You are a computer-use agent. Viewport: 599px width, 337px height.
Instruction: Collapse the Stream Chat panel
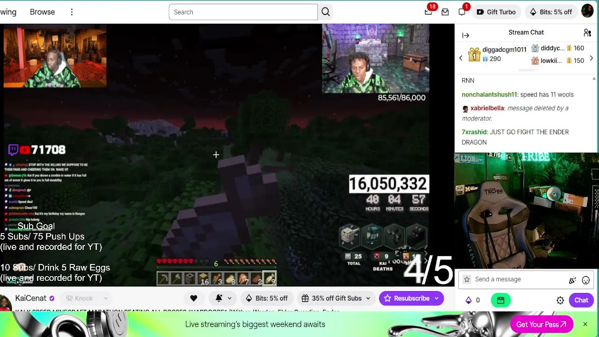(466, 35)
